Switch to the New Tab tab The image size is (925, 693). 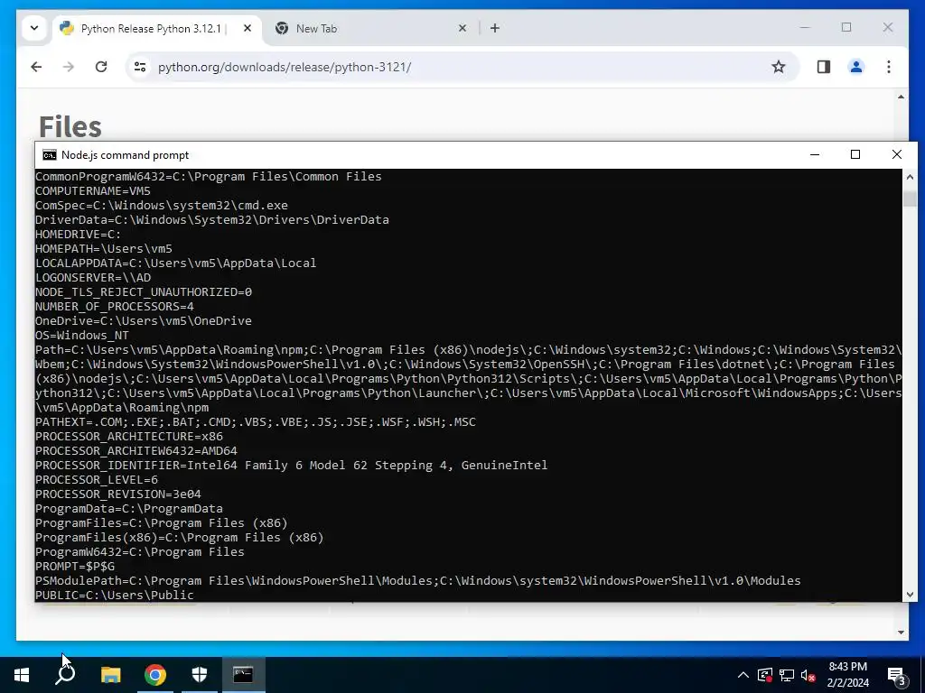[371, 28]
